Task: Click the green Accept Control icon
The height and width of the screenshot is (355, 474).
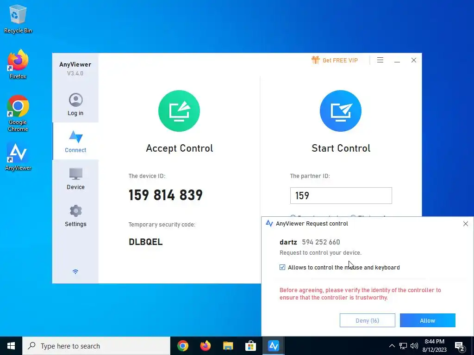Action: (179, 111)
